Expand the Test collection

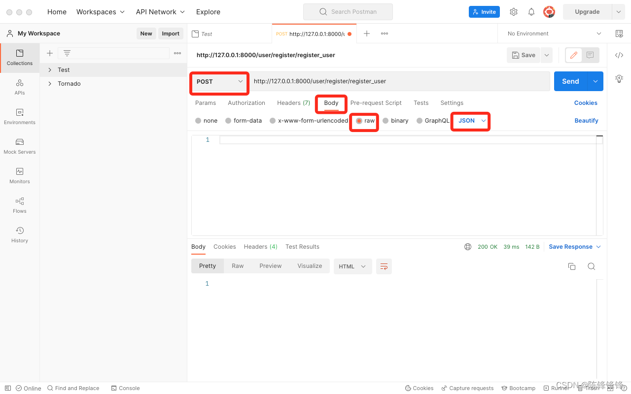coord(50,70)
